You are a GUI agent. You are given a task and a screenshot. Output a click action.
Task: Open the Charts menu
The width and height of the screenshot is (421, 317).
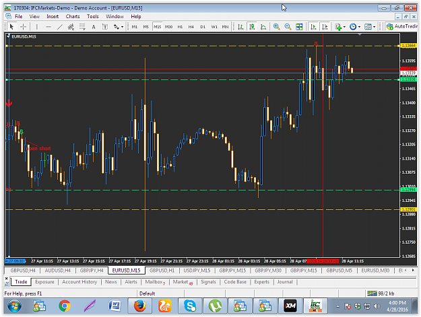click(73, 16)
